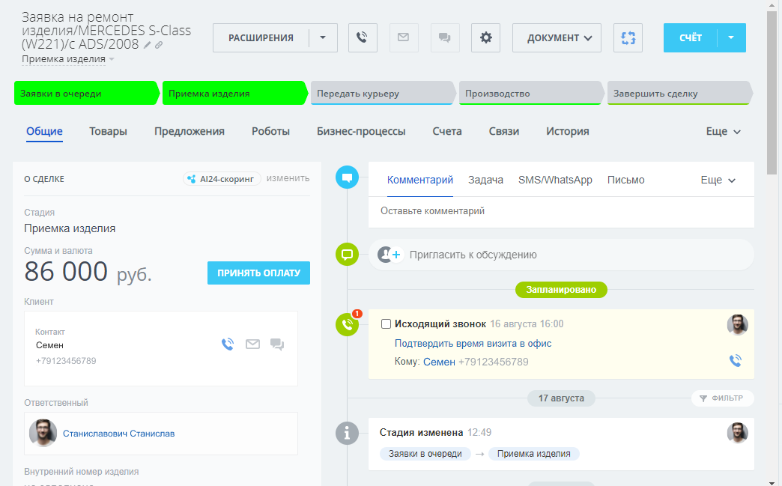Select the Общие tab

point(44,132)
